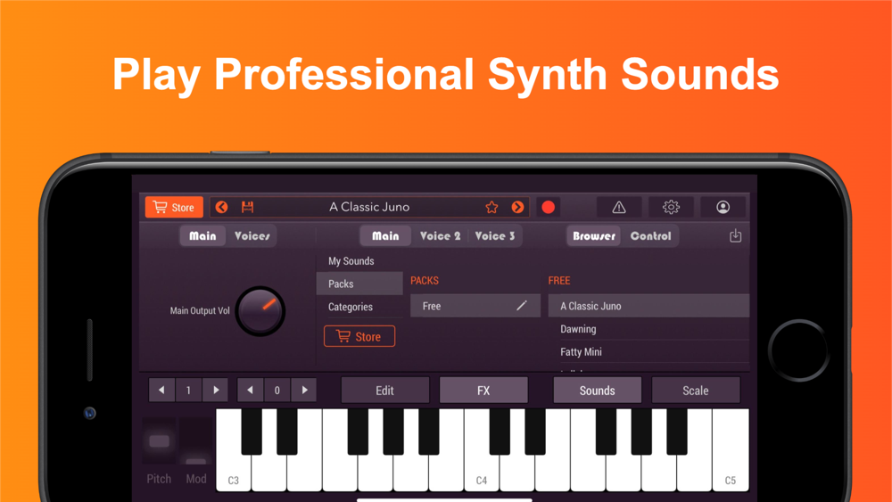This screenshot has height=502, width=892.
Task: Toggle the FX panel button
Action: (483, 391)
